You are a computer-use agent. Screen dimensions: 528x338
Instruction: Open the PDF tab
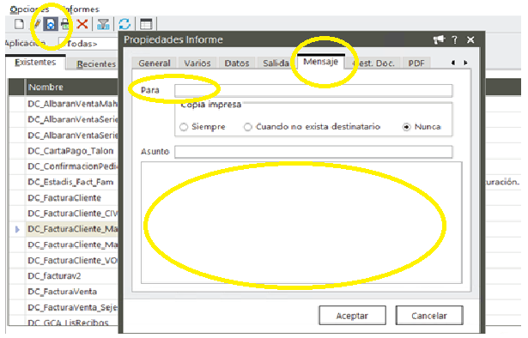(x=416, y=63)
